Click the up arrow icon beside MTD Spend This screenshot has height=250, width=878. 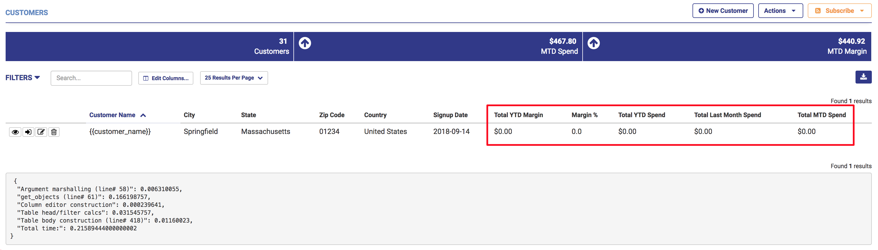pos(305,43)
